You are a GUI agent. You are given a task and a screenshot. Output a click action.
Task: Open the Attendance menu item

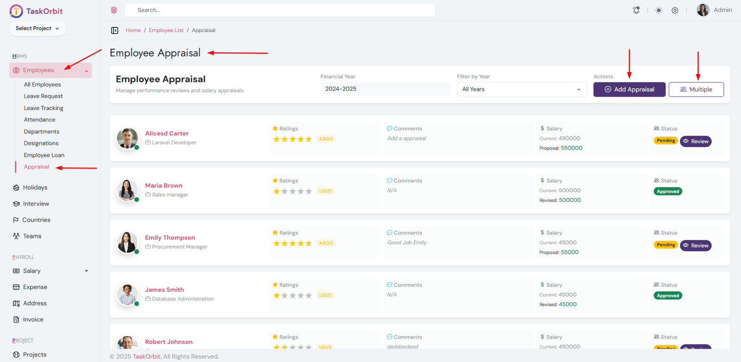[39, 120]
